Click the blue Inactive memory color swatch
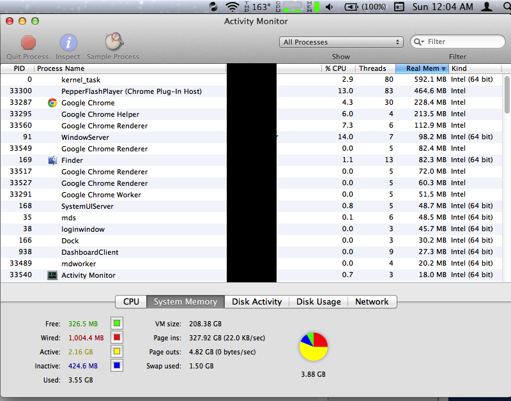This screenshot has width=511, height=401. coord(117,365)
